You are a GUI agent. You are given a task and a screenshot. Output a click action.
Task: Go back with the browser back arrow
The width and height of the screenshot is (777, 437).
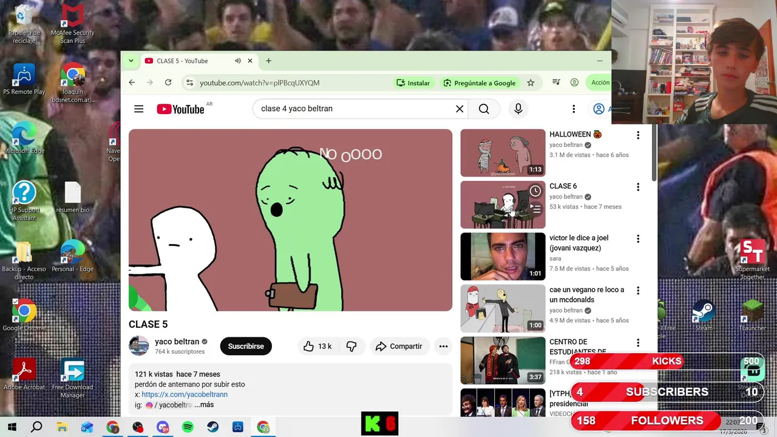132,83
